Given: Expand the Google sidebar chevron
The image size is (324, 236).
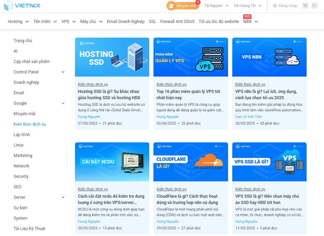Looking at the screenshot, I should click(63, 103).
